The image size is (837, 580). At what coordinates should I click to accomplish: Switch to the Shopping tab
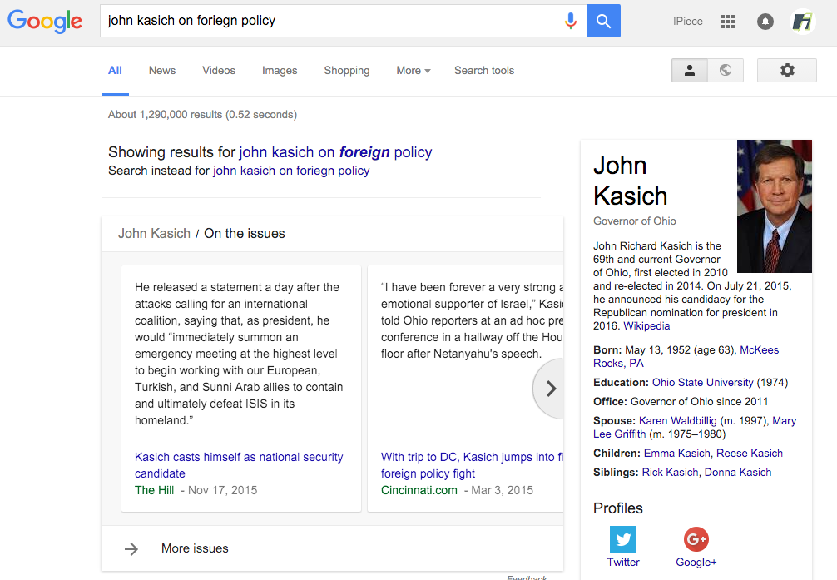point(346,71)
